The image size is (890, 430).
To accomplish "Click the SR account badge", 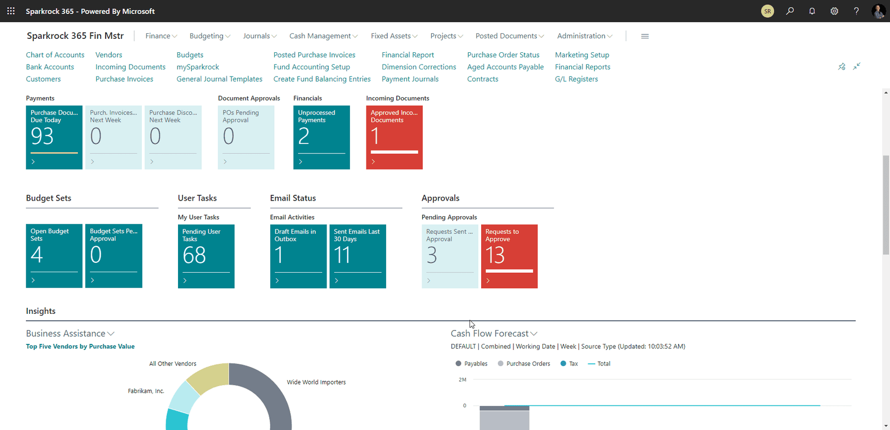I will tap(768, 11).
